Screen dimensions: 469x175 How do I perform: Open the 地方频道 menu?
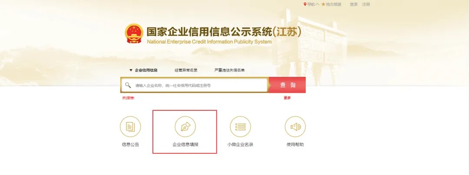(334, 4)
